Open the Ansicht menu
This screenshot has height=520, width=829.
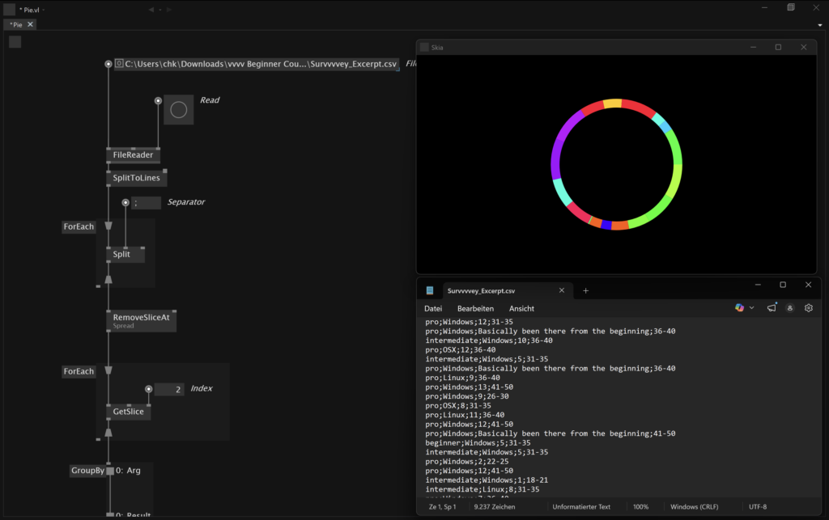(x=521, y=309)
